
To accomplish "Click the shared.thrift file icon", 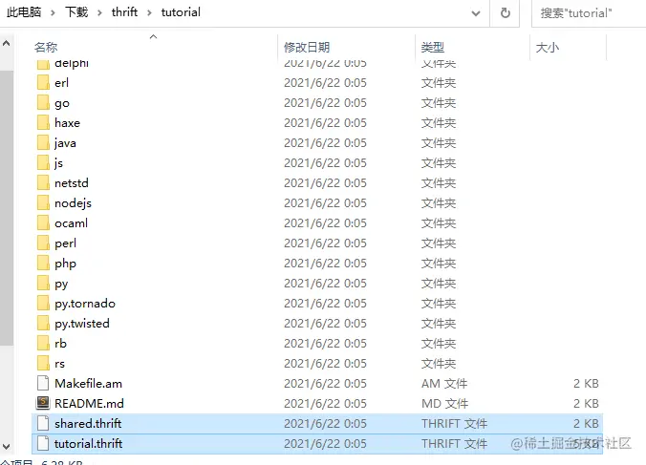I will [x=43, y=423].
